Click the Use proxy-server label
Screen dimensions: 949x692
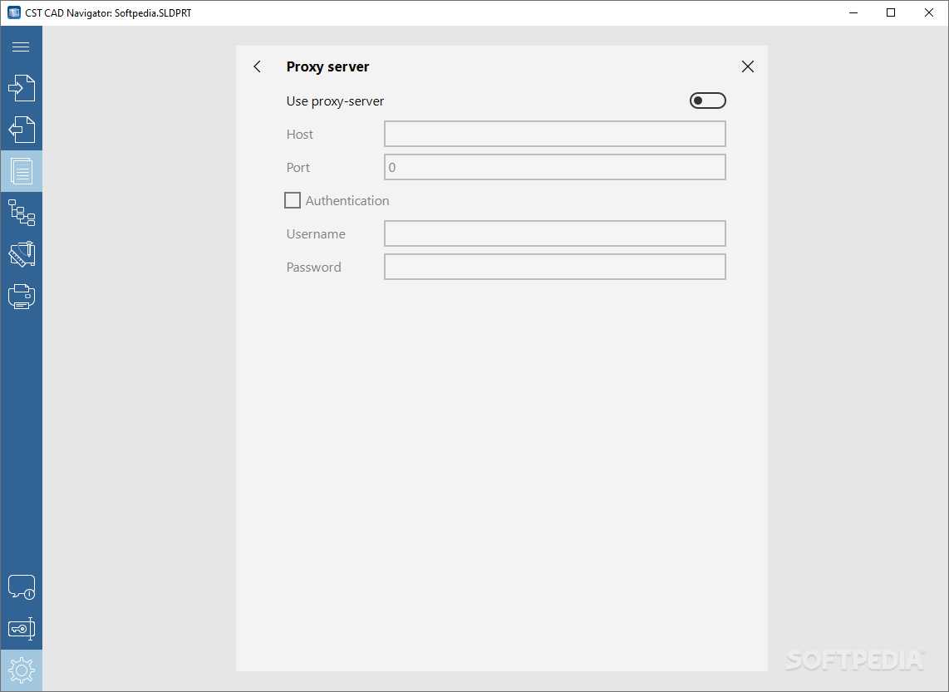click(335, 101)
